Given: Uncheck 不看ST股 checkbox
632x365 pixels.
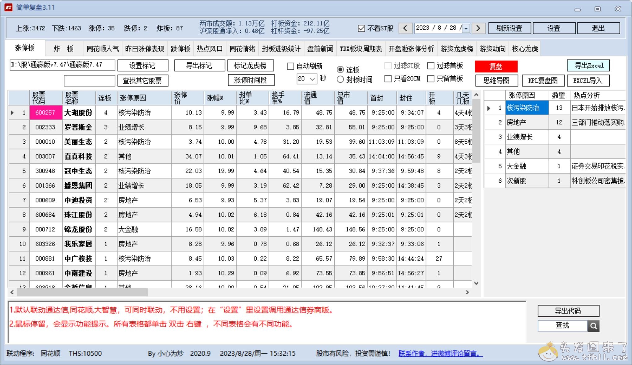Looking at the screenshot, I should (x=361, y=28).
